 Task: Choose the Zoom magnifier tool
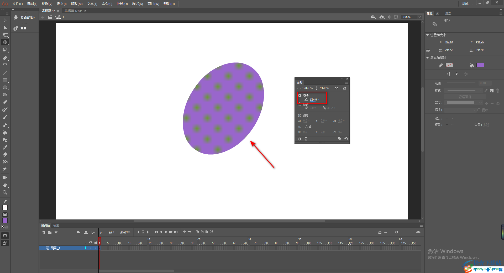pos(5,192)
